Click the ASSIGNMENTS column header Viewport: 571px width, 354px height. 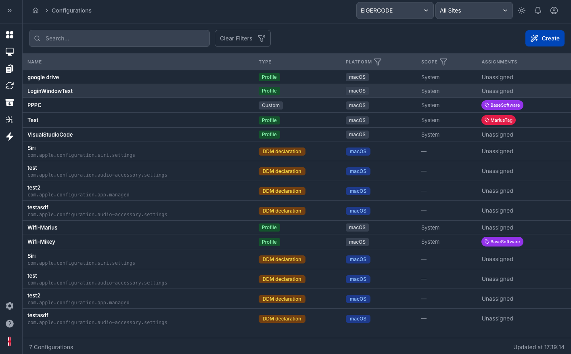pos(499,62)
